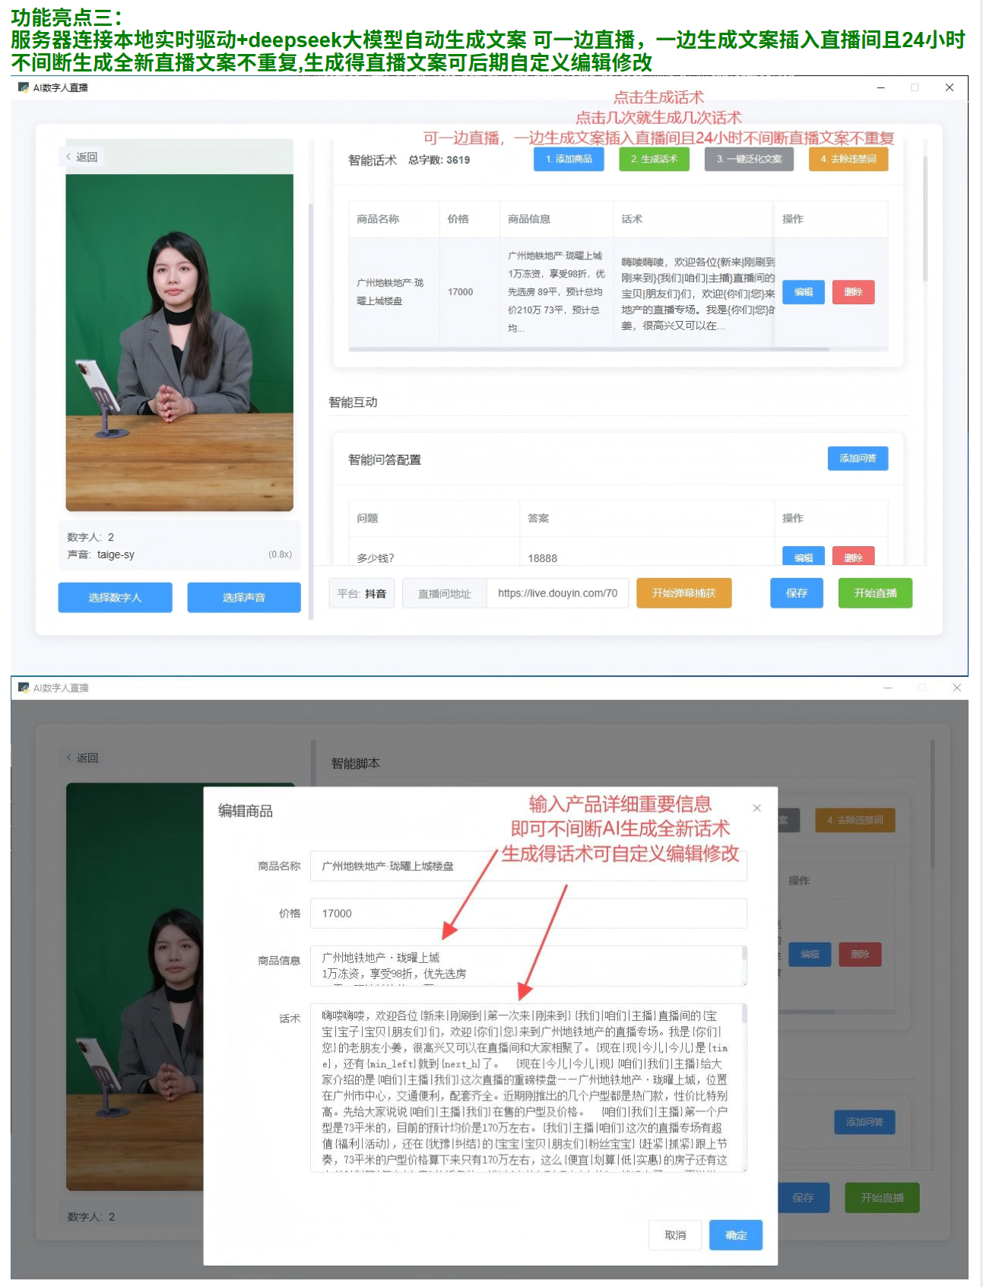
Task: Click '1. 添加商品' button in top window
Action: click(569, 159)
